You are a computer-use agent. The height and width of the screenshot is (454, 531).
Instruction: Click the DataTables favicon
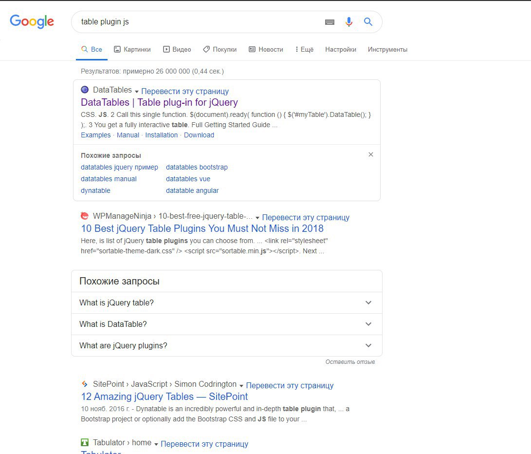click(x=85, y=90)
